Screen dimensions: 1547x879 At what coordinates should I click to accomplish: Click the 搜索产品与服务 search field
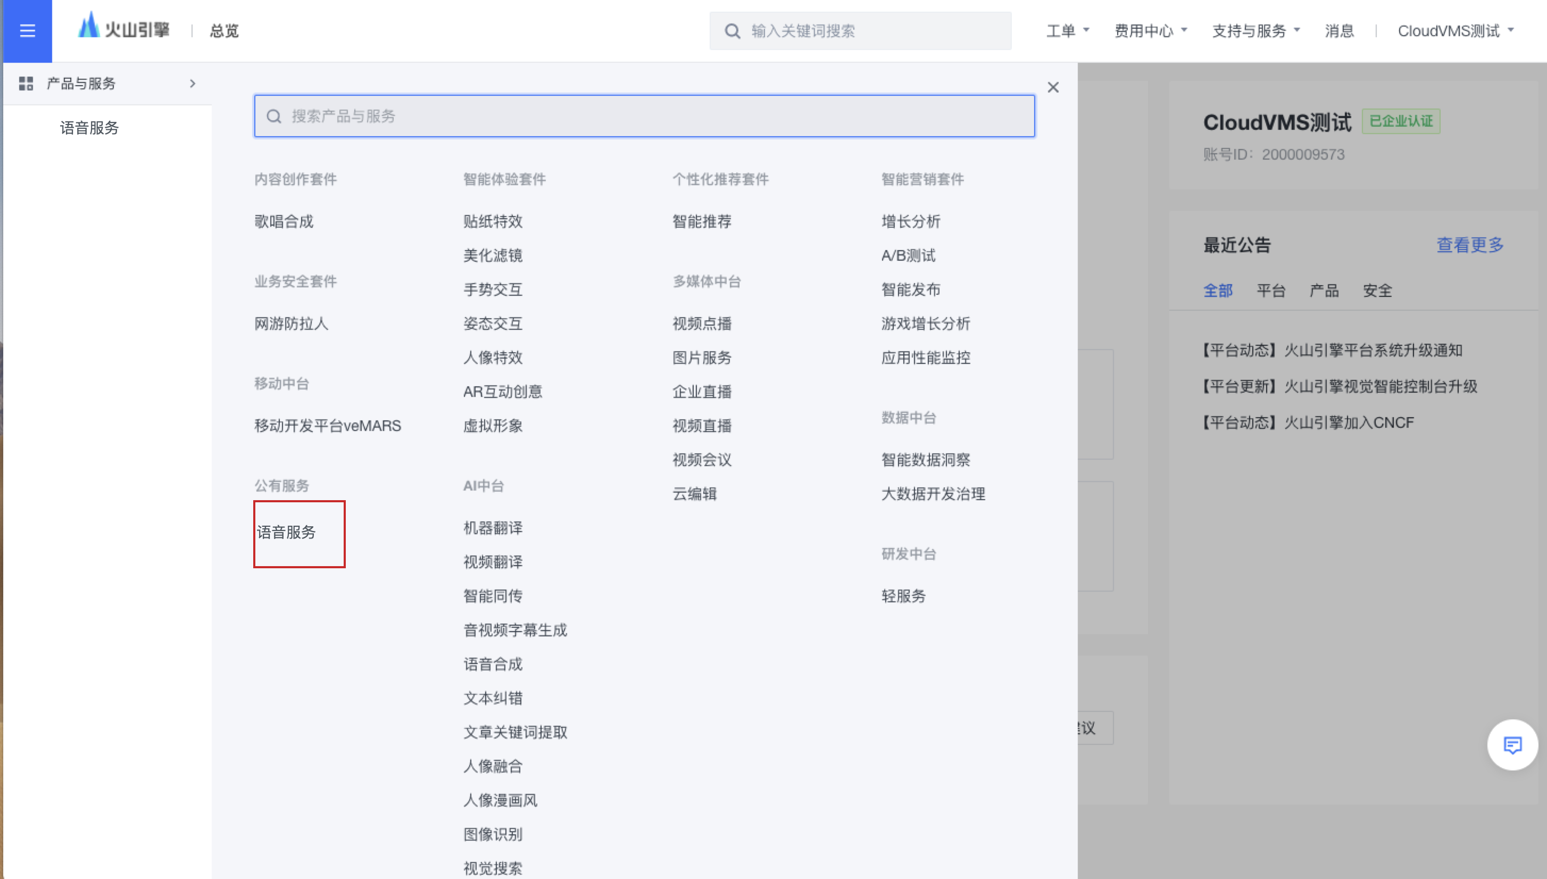click(645, 116)
